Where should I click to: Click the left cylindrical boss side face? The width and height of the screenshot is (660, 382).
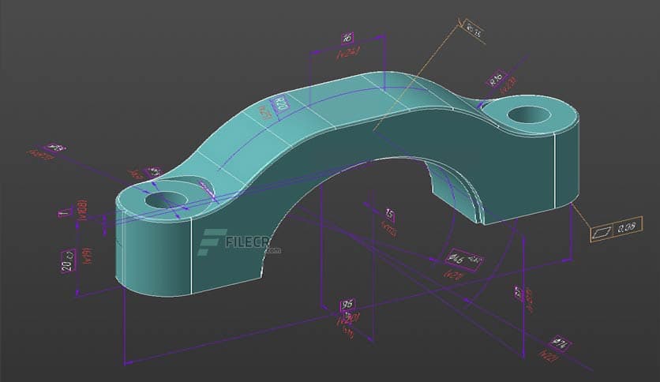[x=150, y=253]
